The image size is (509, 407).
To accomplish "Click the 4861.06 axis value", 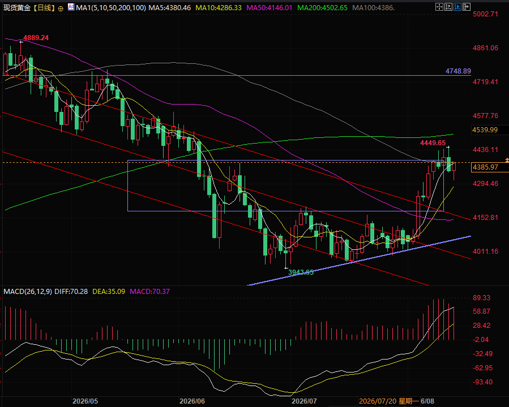I will [485, 47].
